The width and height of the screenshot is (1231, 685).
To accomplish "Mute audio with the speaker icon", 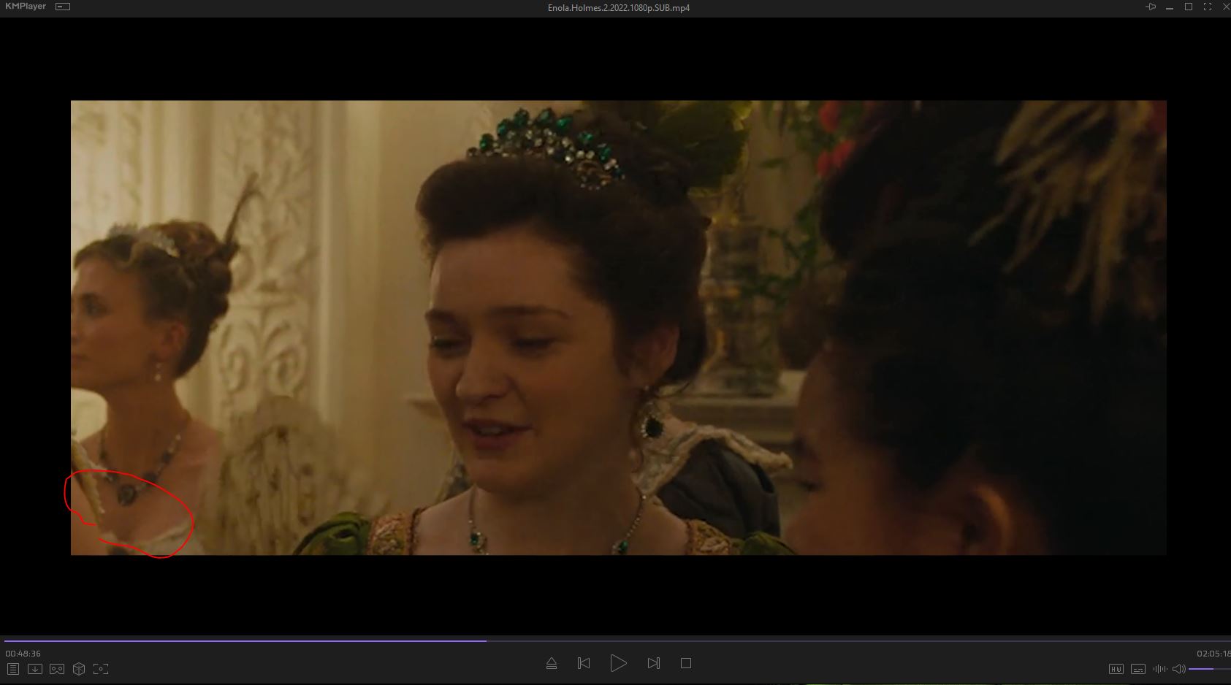I will click(x=1178, y=669).
